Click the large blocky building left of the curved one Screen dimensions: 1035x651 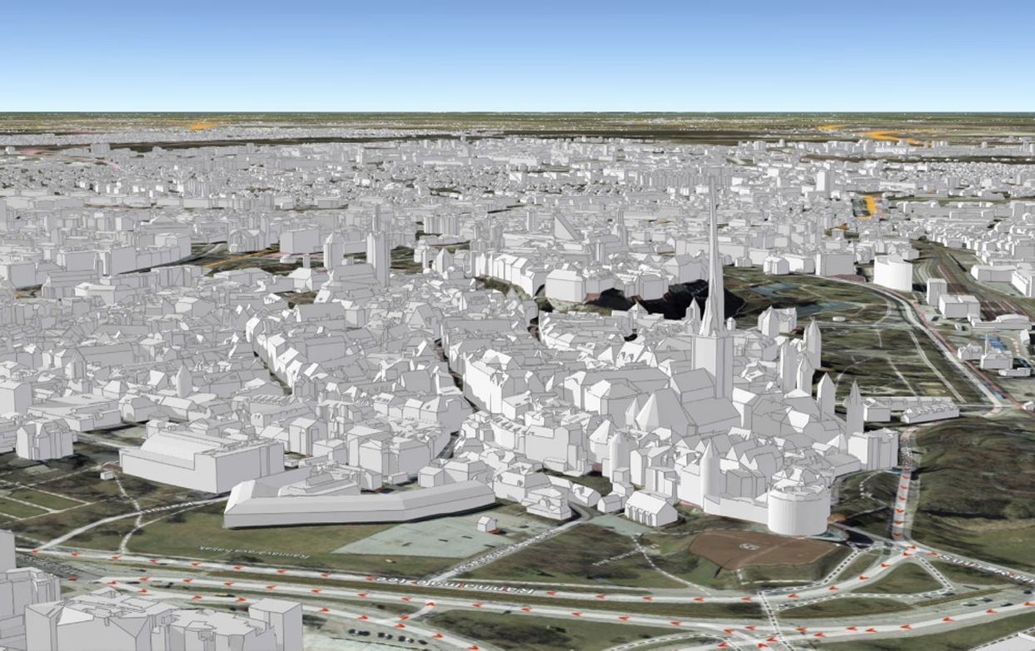coord(202,462)
